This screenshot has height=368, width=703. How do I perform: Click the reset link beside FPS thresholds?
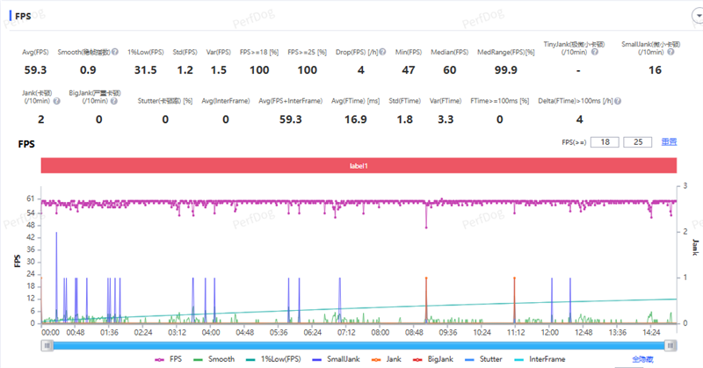[668, 141]
